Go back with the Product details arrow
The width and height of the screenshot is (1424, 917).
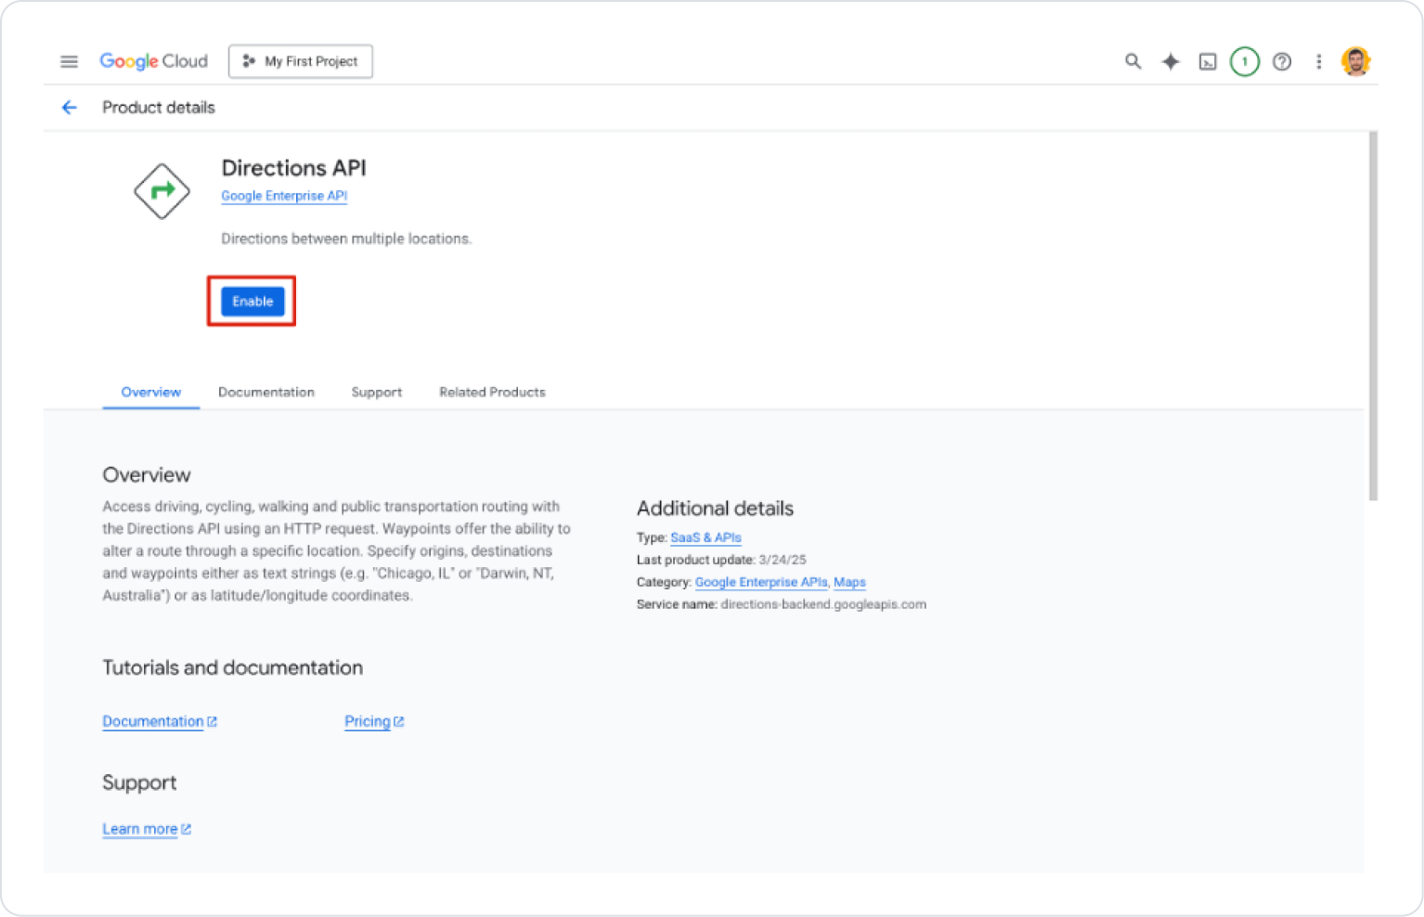(69, 108)
